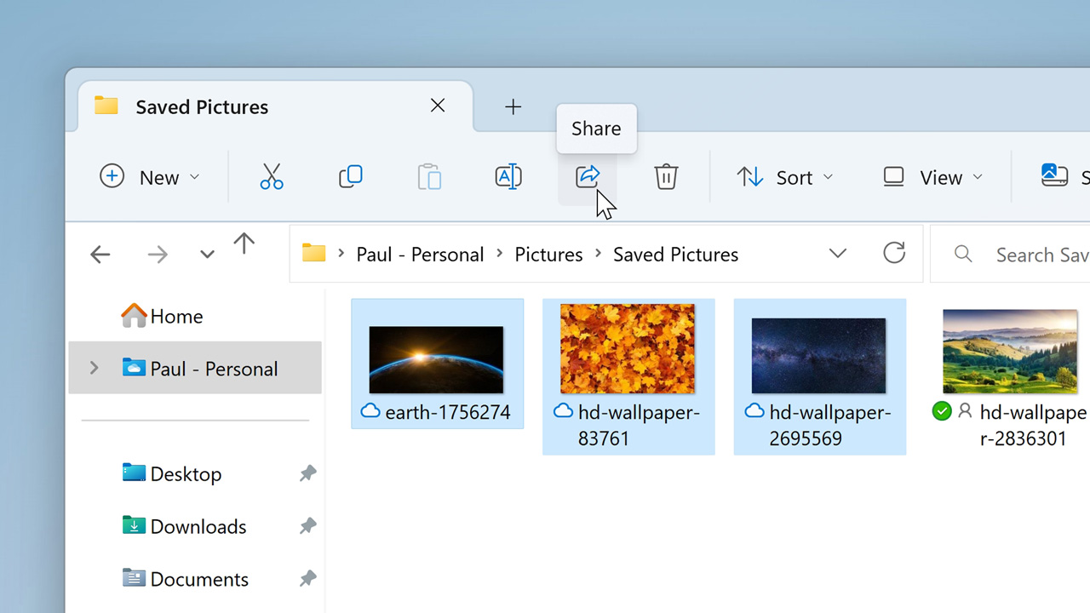Click the Share icon in toolbar
Image resolution: width=1090 pixels, height=613 pixels.
point(588,177)
